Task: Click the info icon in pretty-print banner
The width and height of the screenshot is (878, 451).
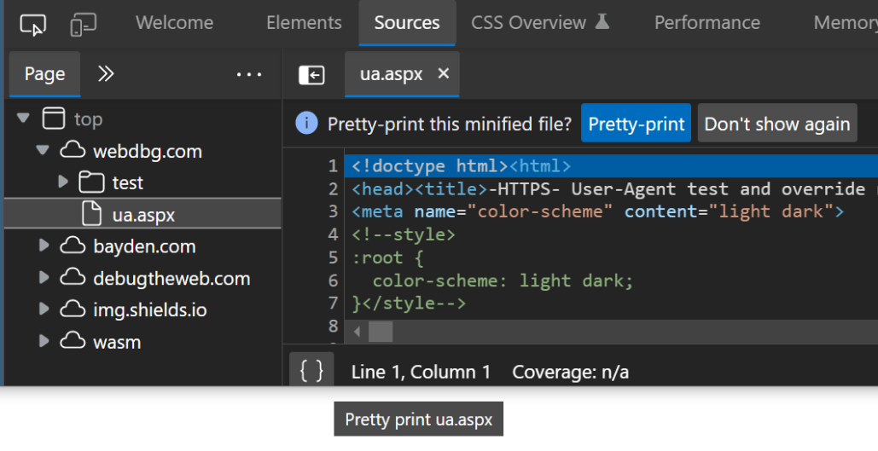Action: point(306,124)
